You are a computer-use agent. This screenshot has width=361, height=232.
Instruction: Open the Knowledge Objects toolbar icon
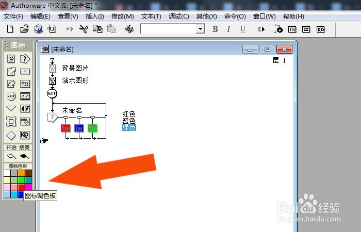coord(320,29)
